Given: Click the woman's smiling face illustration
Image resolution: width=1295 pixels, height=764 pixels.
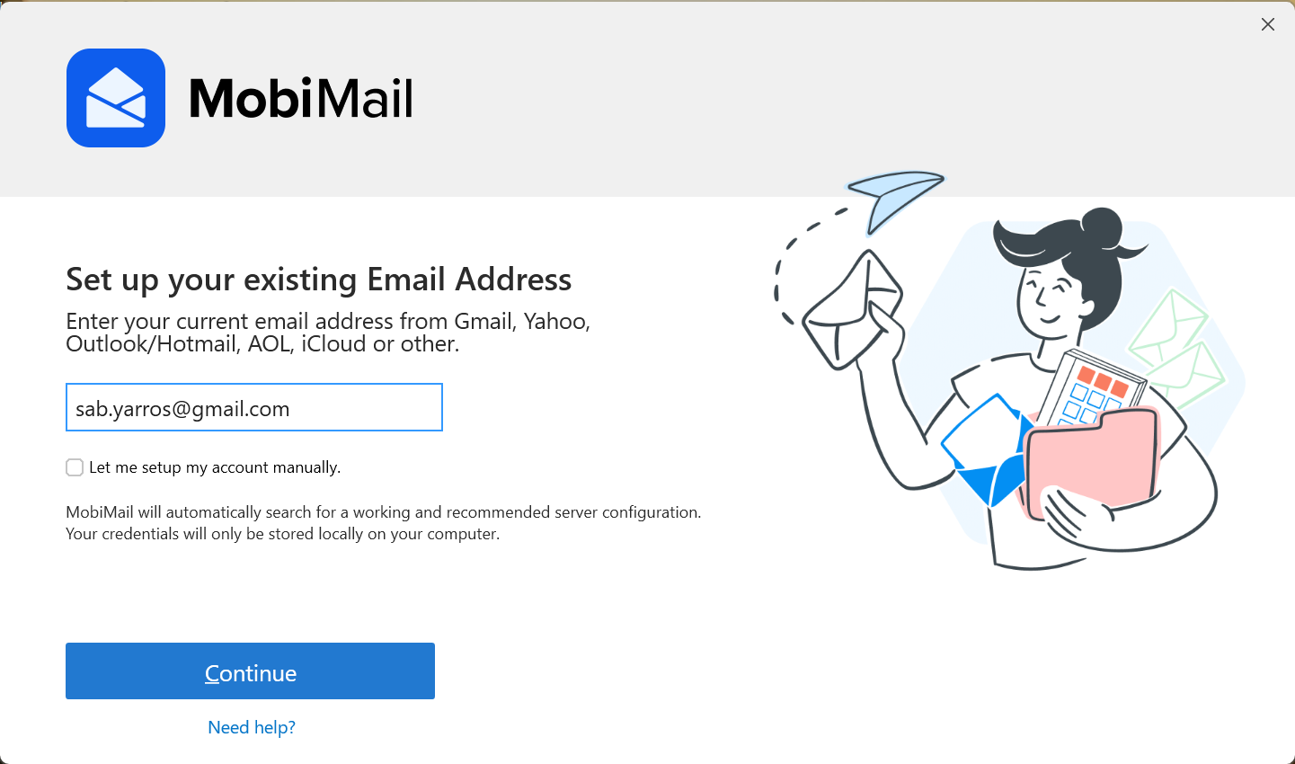Looking at the screenshot, I should [x=1057, y=295].
